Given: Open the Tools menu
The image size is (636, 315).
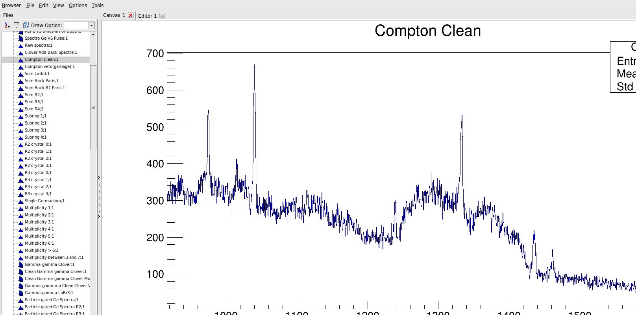Looking at the screenshot, I should click(x=97, y=5).
